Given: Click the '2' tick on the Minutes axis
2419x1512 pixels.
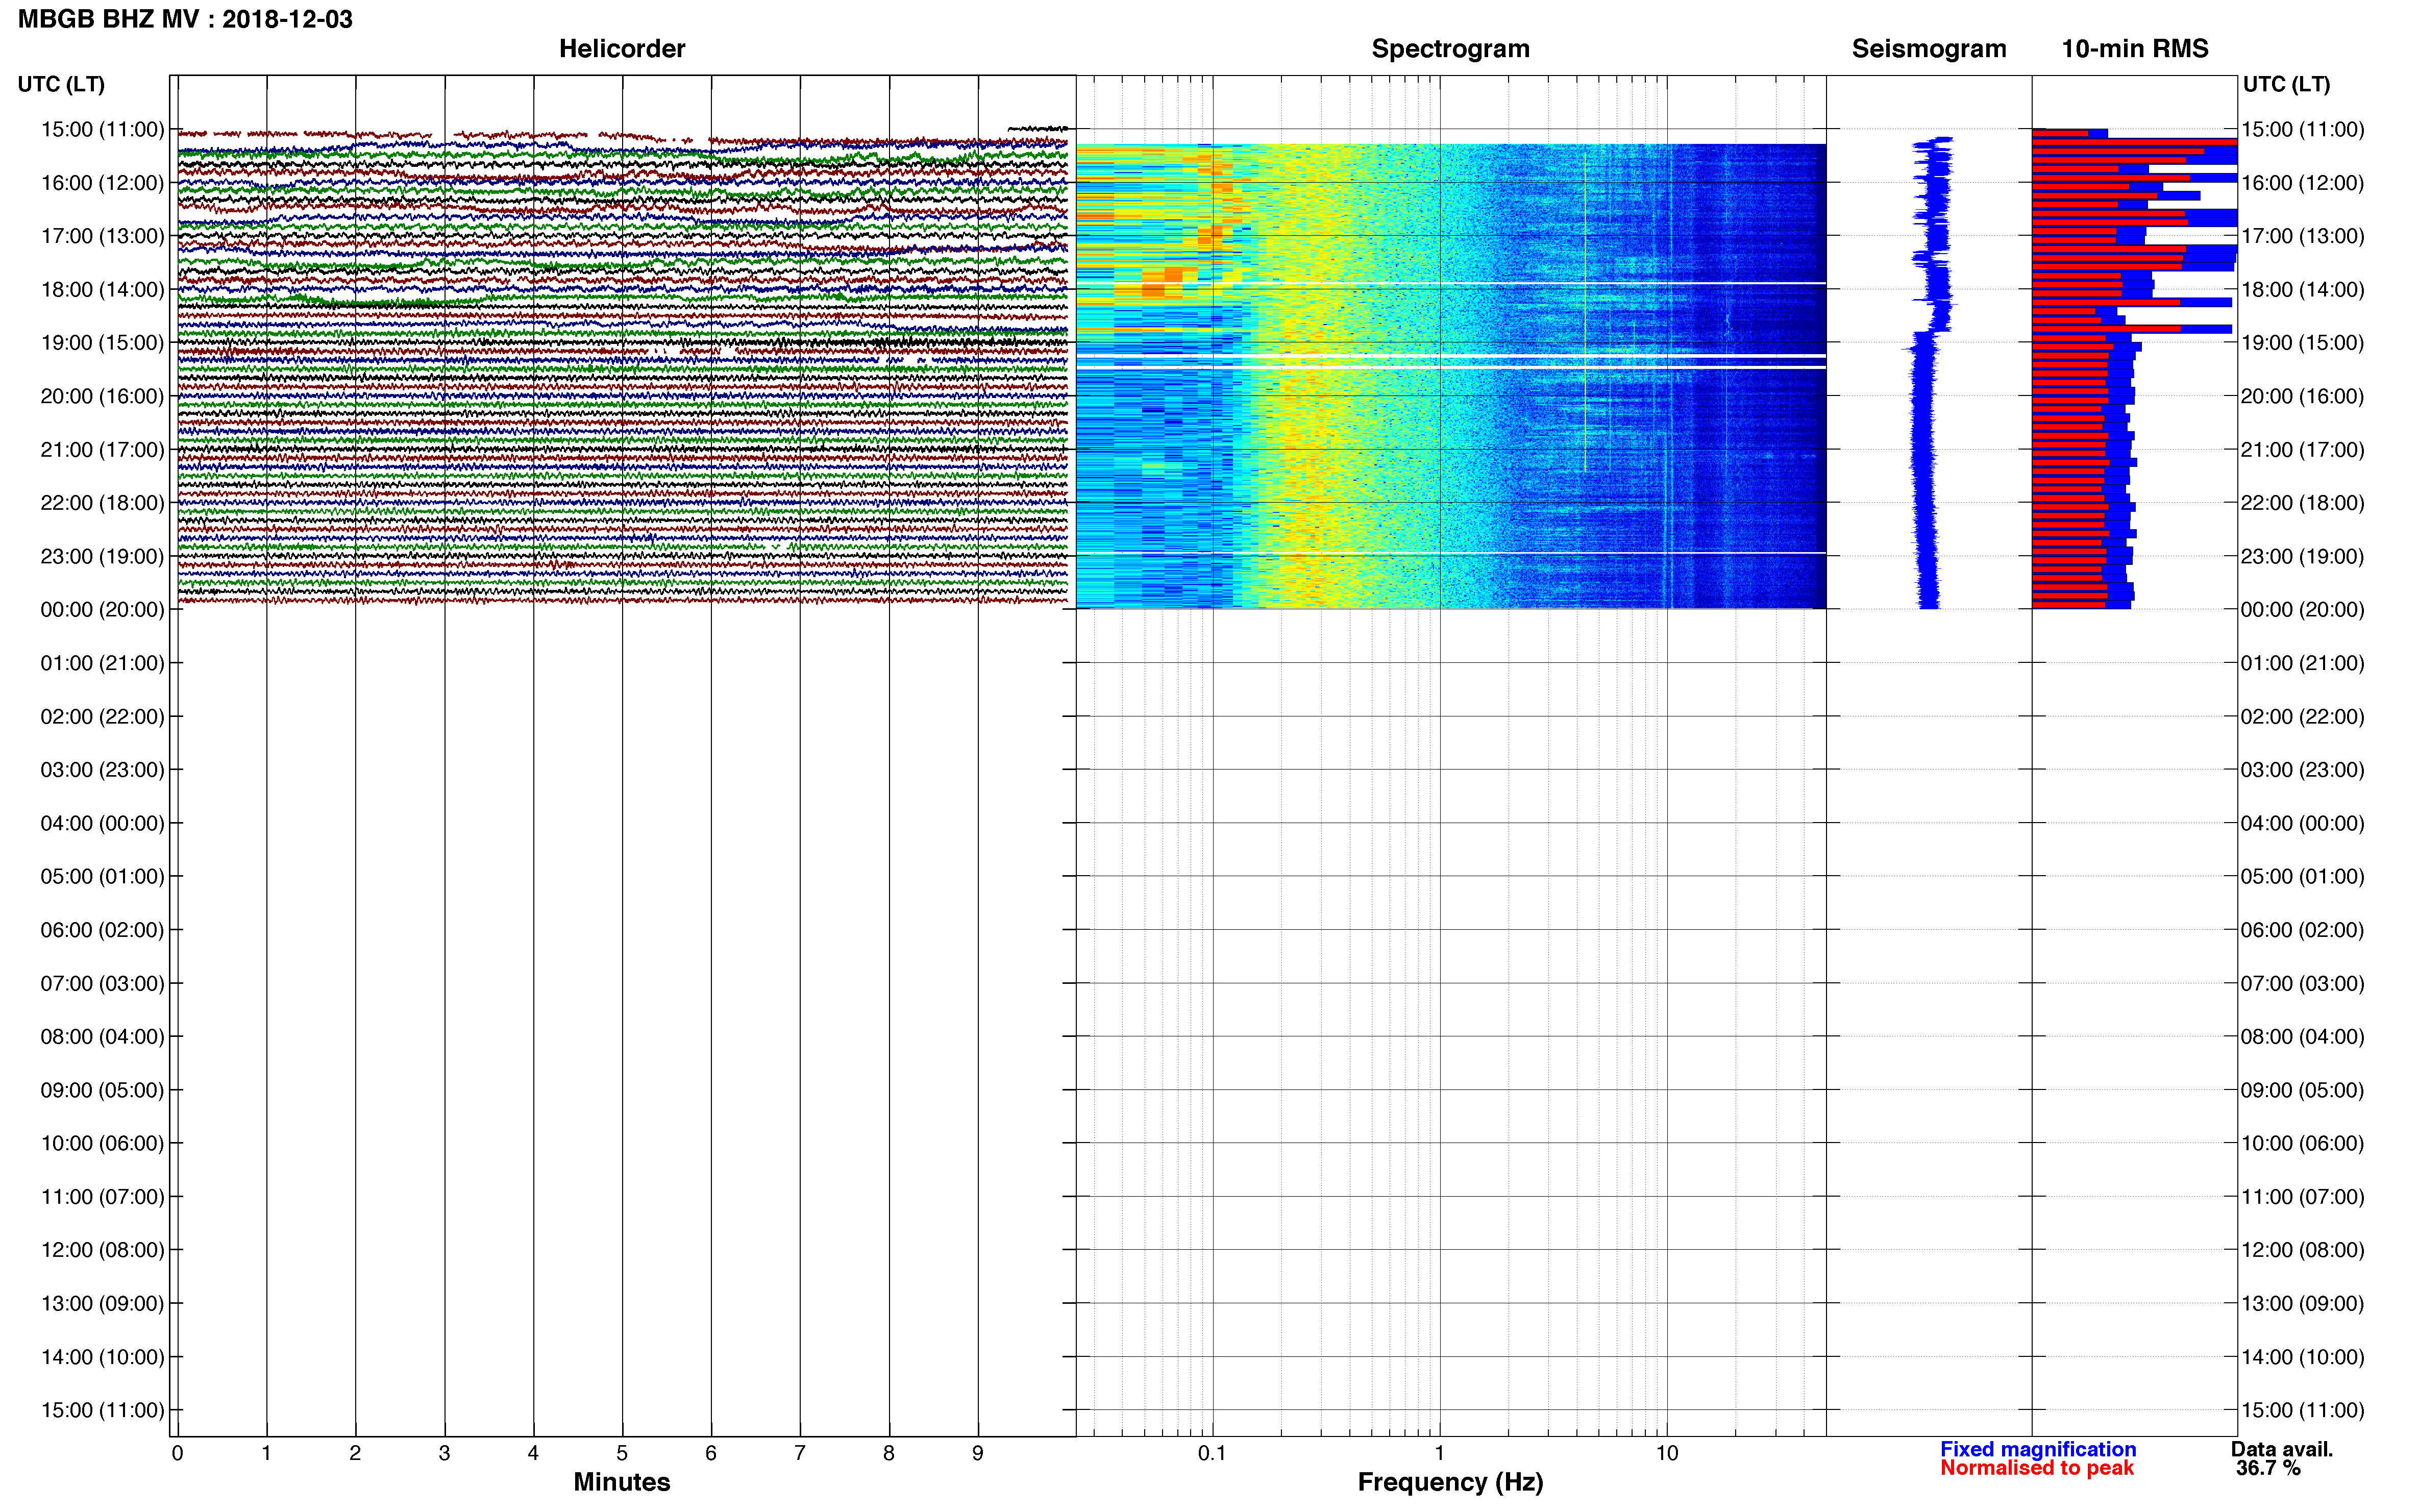Looking at the screenshot, I should [x=355, y=1453].
